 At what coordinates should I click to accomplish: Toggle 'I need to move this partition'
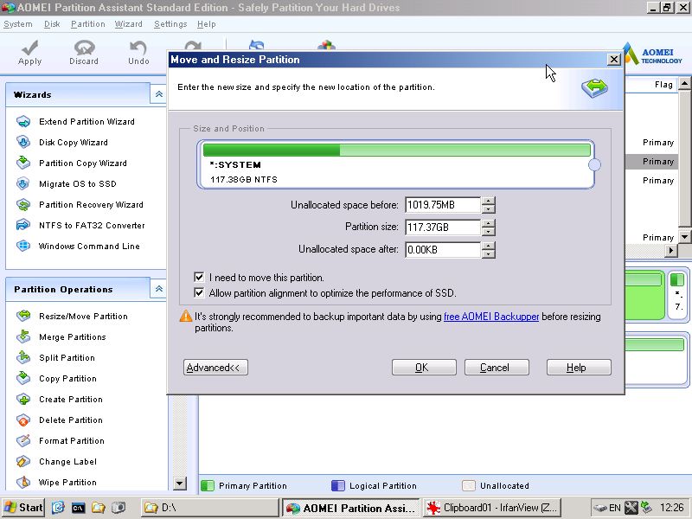pos(199,277)
